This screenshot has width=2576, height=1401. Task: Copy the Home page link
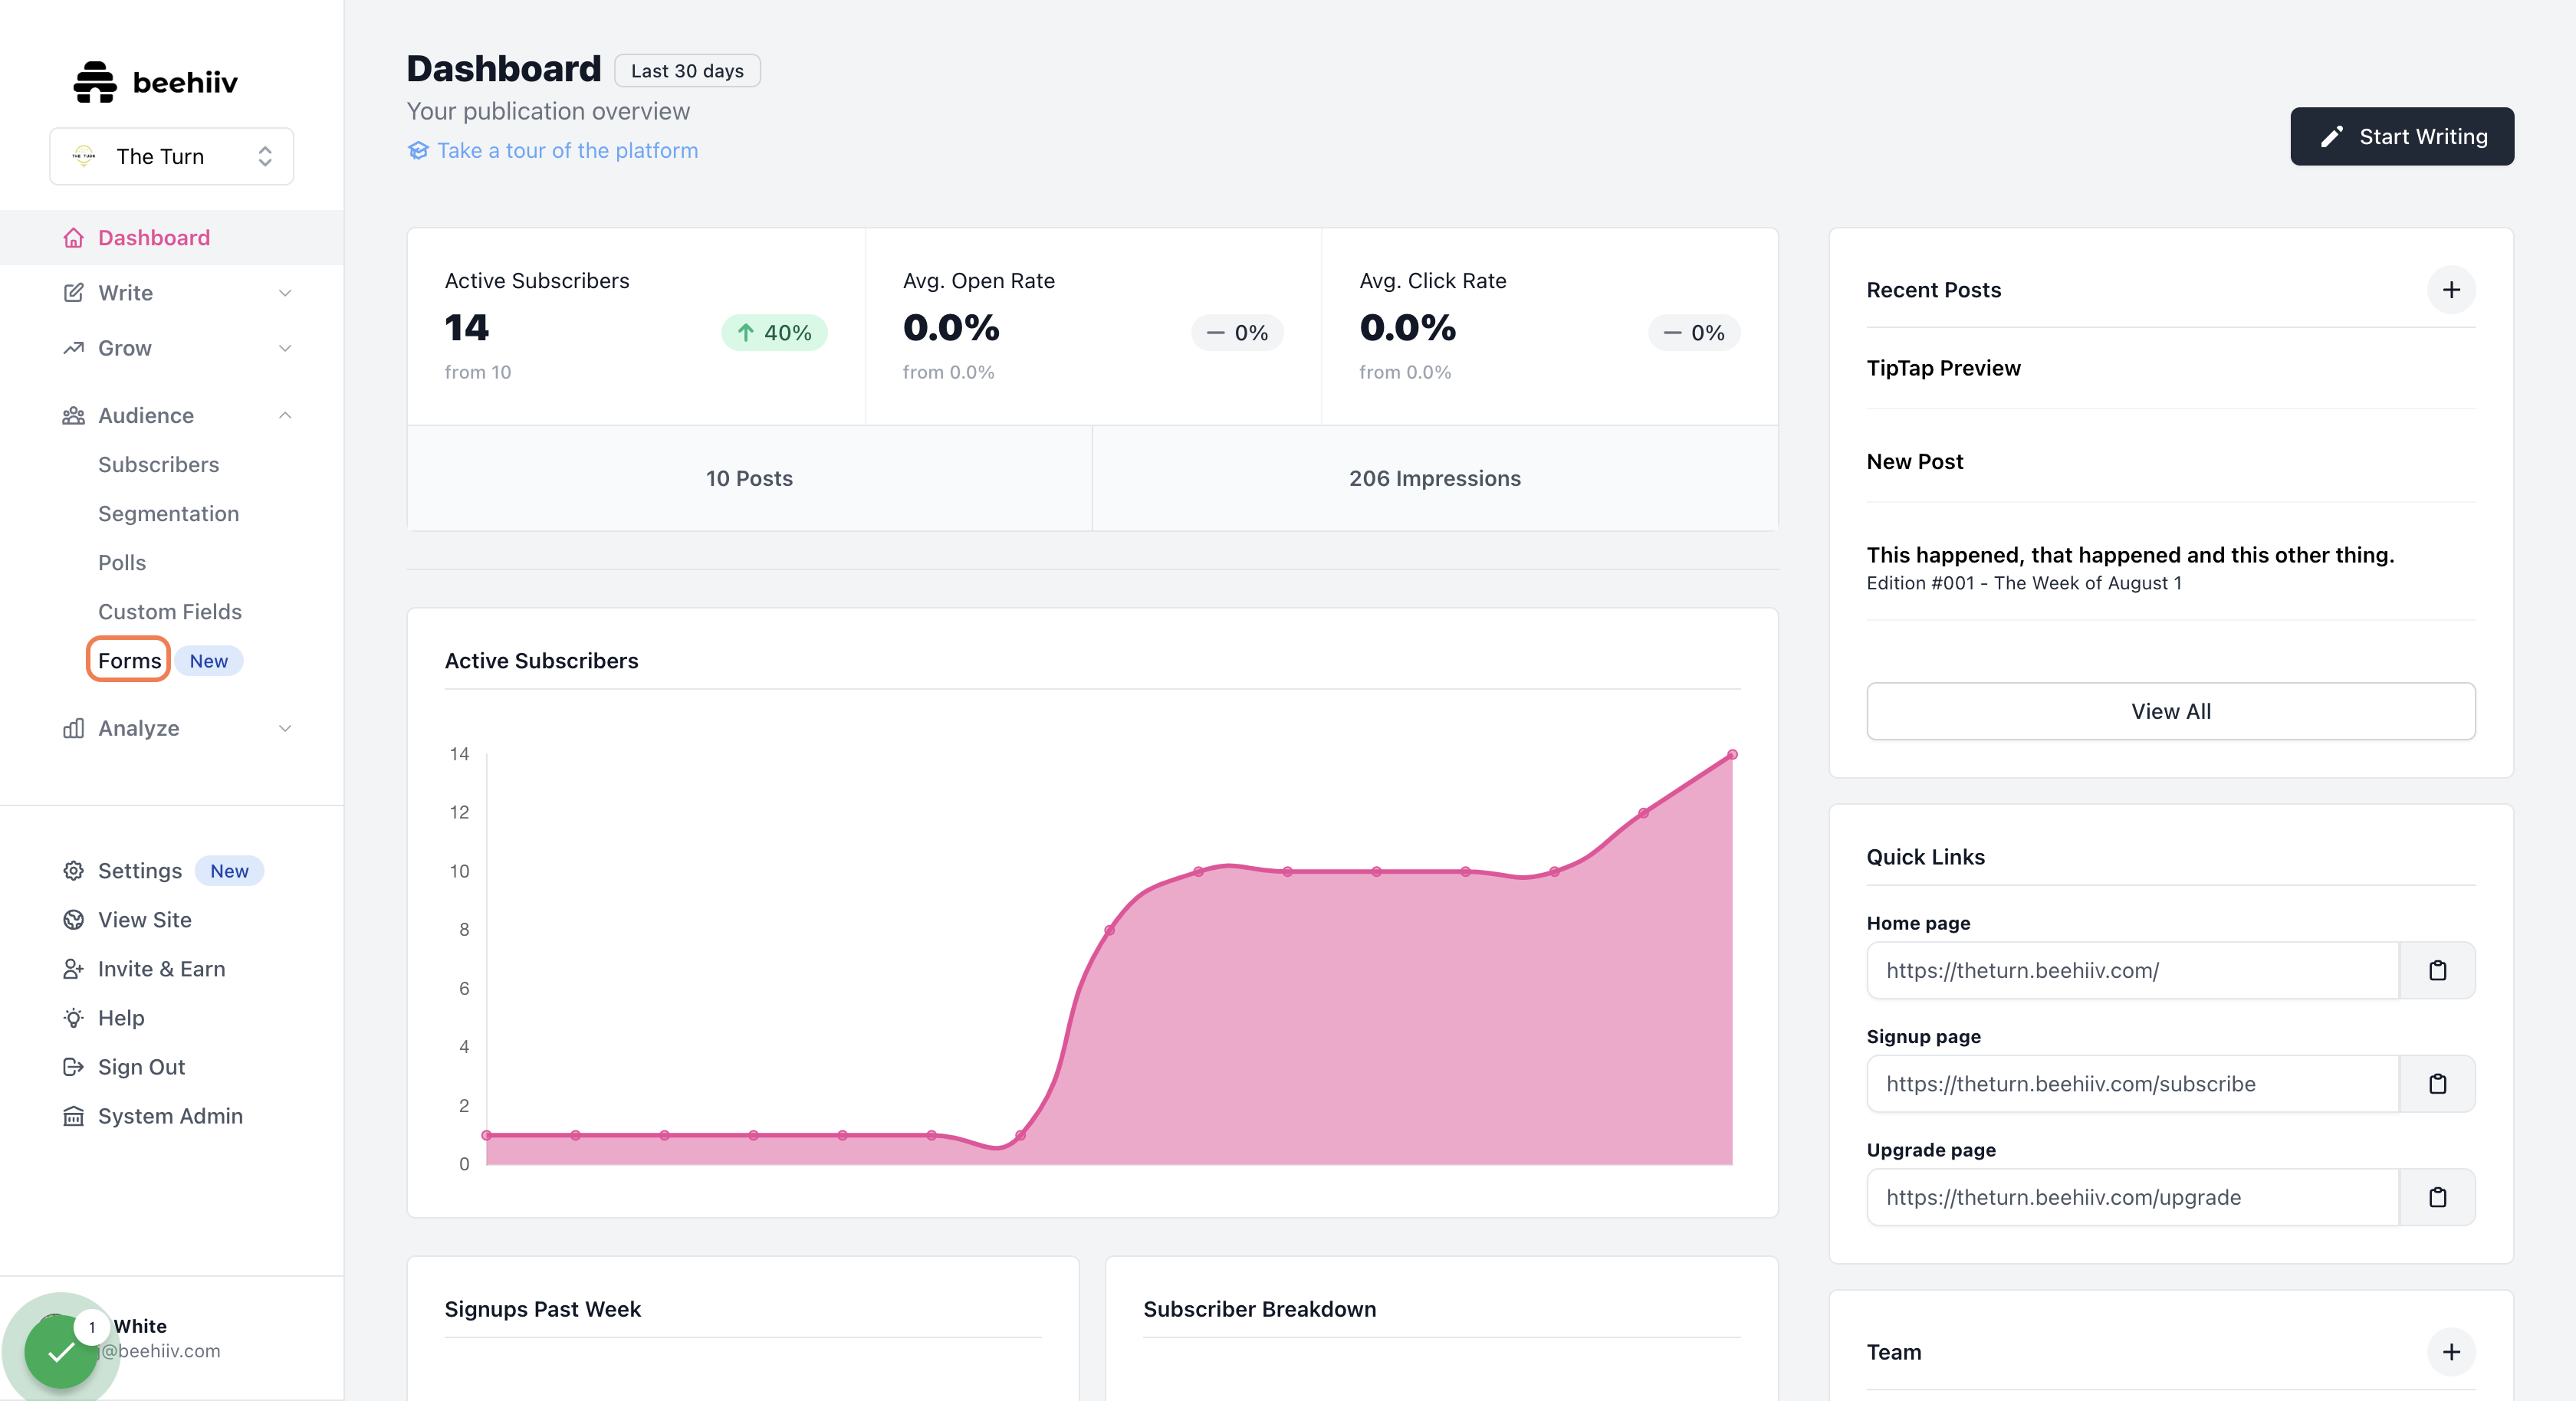tap(2437, 970)
